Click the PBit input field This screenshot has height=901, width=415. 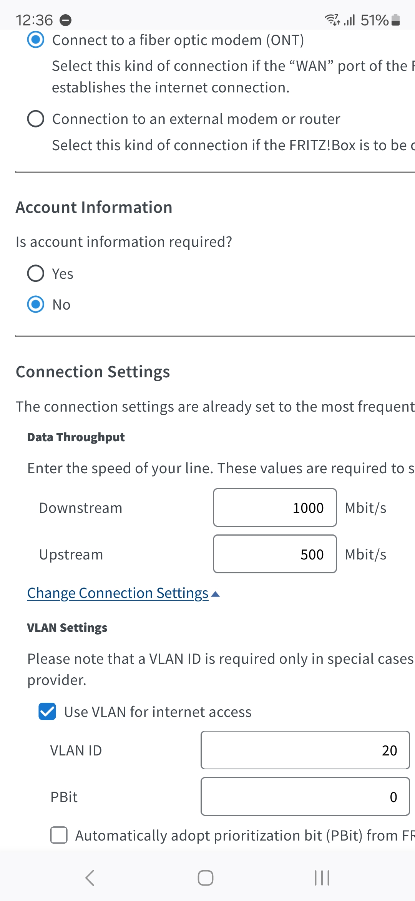click(305, 796)
